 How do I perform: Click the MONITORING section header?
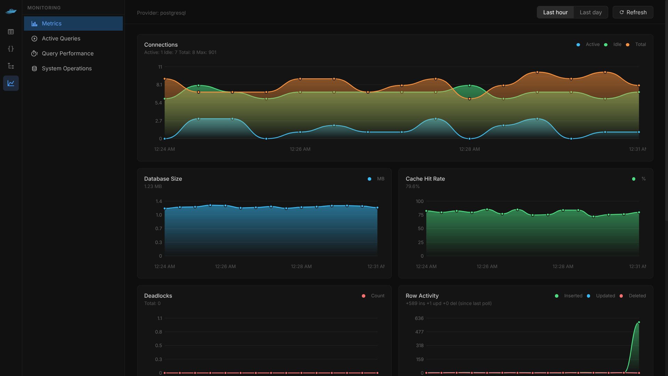[x=44, y=8]
